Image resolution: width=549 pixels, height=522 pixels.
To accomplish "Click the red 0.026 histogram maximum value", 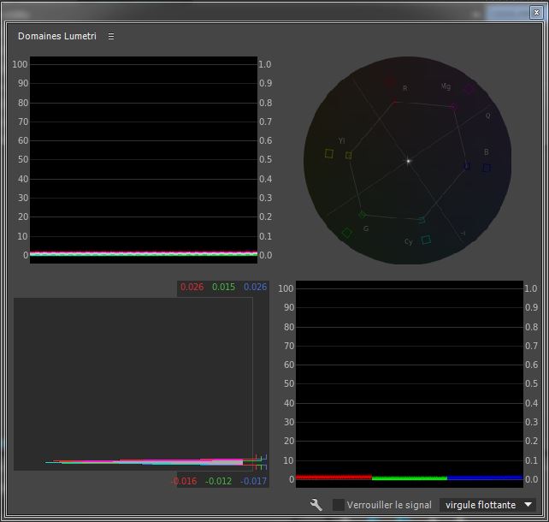I will [192, 287].
